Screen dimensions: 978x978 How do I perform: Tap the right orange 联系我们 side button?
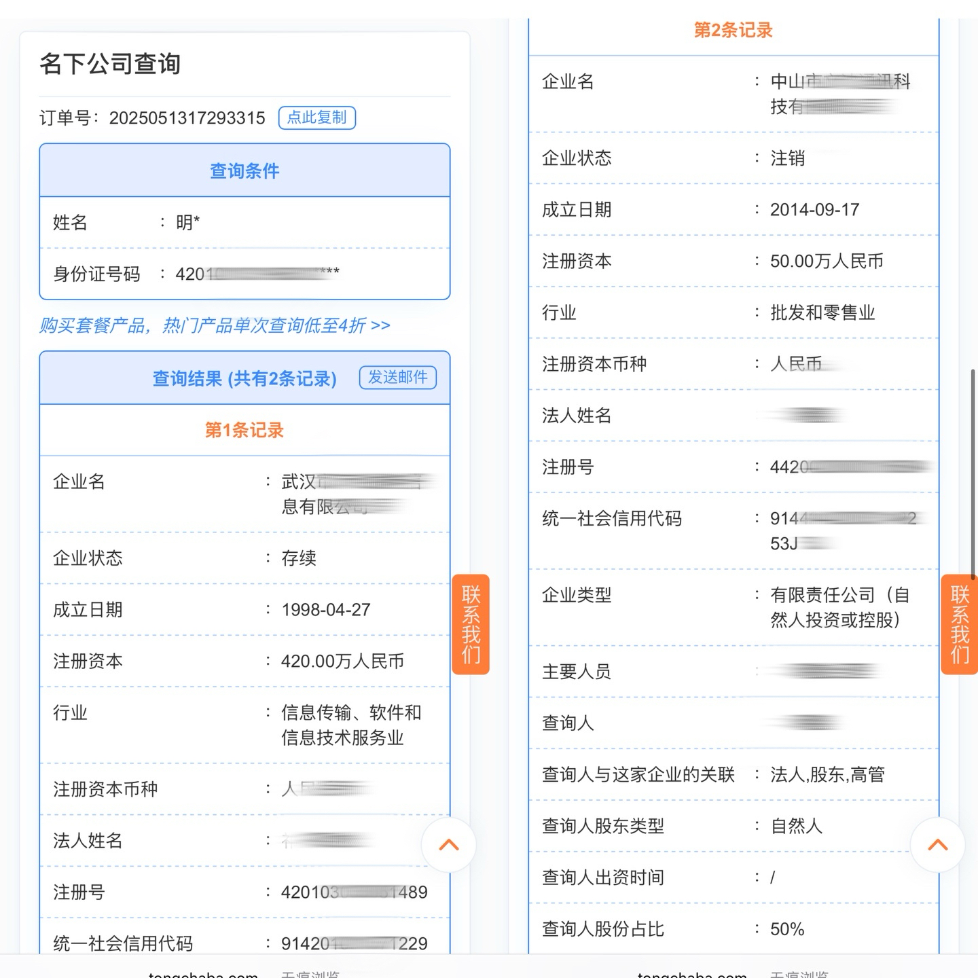960,624
